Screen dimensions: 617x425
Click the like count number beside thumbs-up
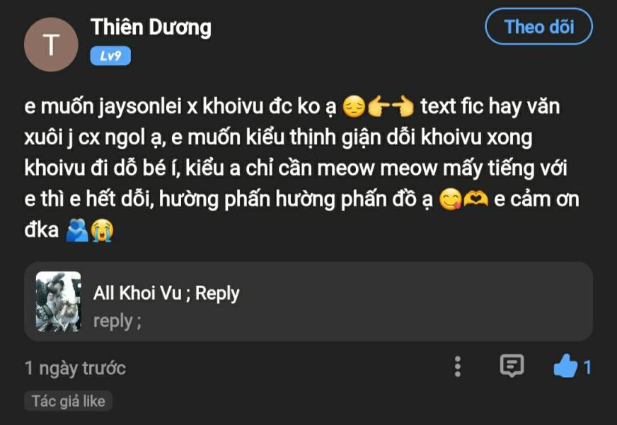pos(587,368)
